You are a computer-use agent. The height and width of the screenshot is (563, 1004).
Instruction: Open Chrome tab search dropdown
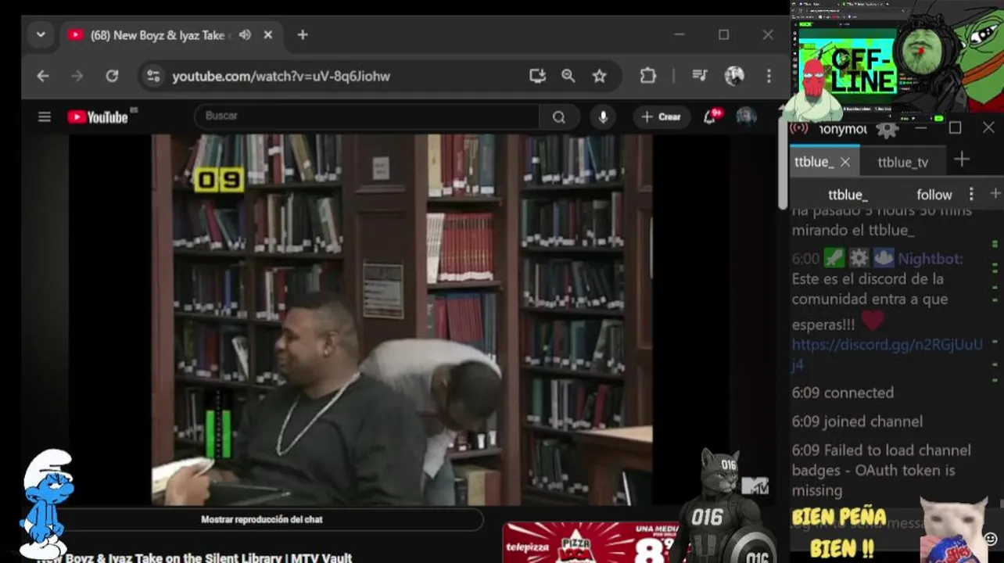tap(41, 35)
